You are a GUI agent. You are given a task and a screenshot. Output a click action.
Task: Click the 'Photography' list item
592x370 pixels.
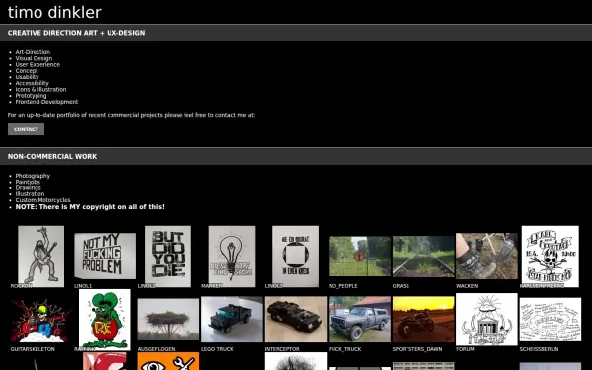[x=33, y=176]
